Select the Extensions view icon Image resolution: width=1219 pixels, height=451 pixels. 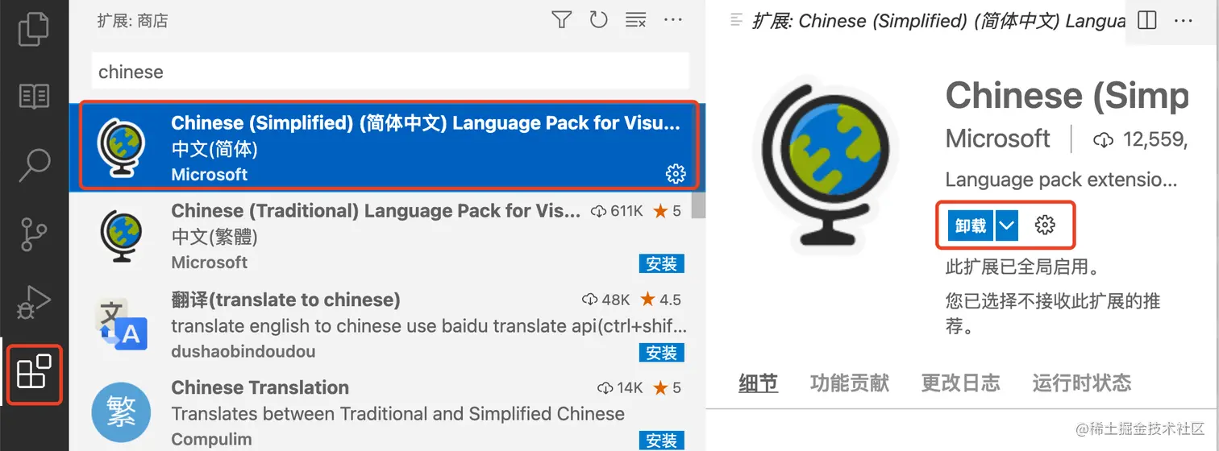34,373
